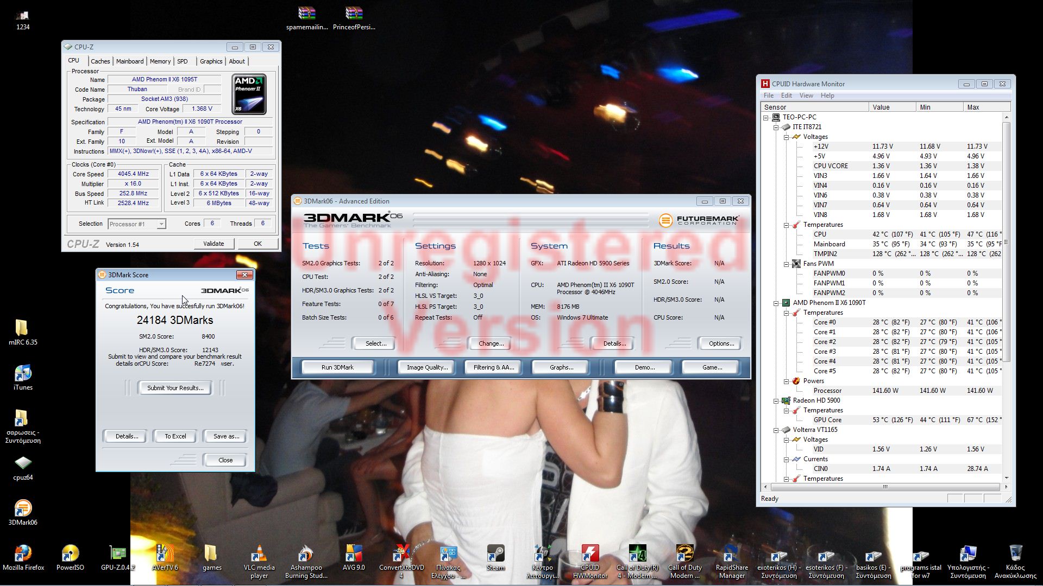The image size is (1043, 586).
Task: Click the Sensor column header
Action: (815, 107)
